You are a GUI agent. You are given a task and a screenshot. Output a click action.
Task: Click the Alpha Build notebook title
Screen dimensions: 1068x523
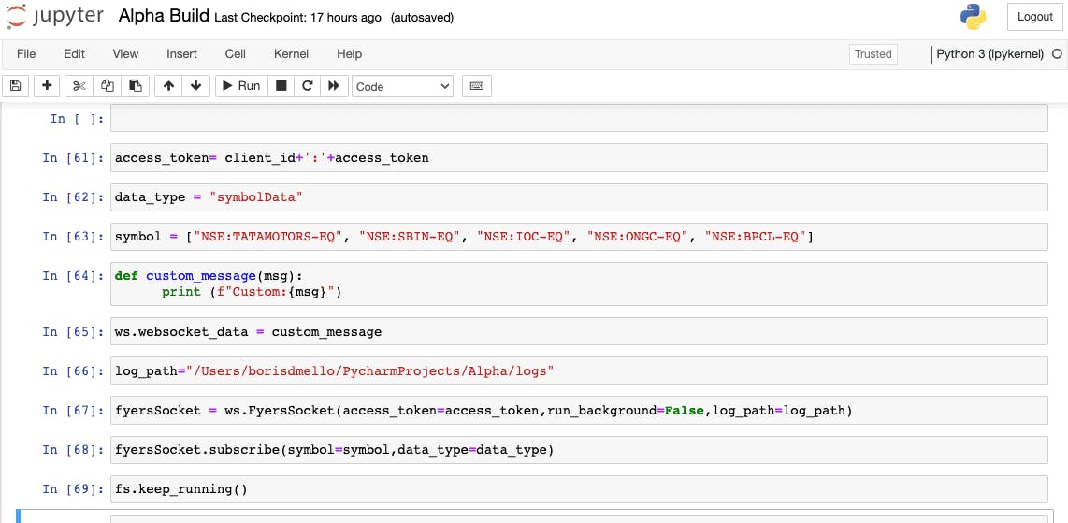pyautogui.click(x=164, y=17)
